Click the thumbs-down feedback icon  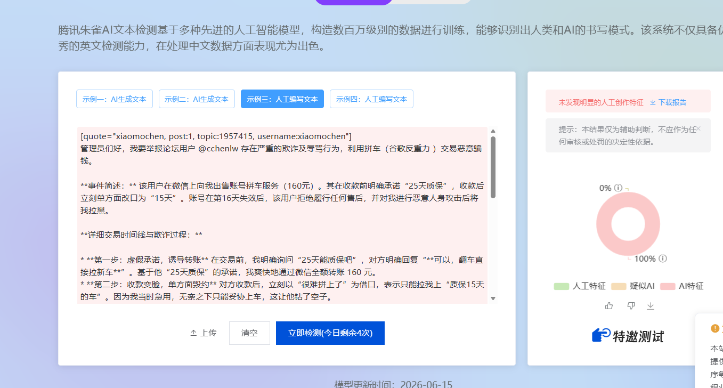(x=631, y=305)
